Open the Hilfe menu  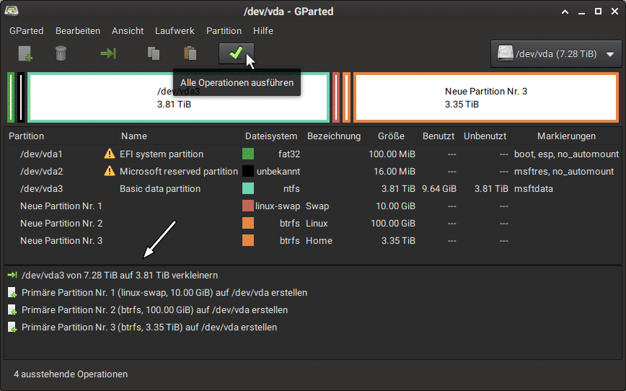(x=263, y=31)
